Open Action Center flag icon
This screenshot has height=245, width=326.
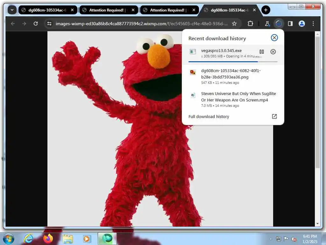tap(286, 239)
